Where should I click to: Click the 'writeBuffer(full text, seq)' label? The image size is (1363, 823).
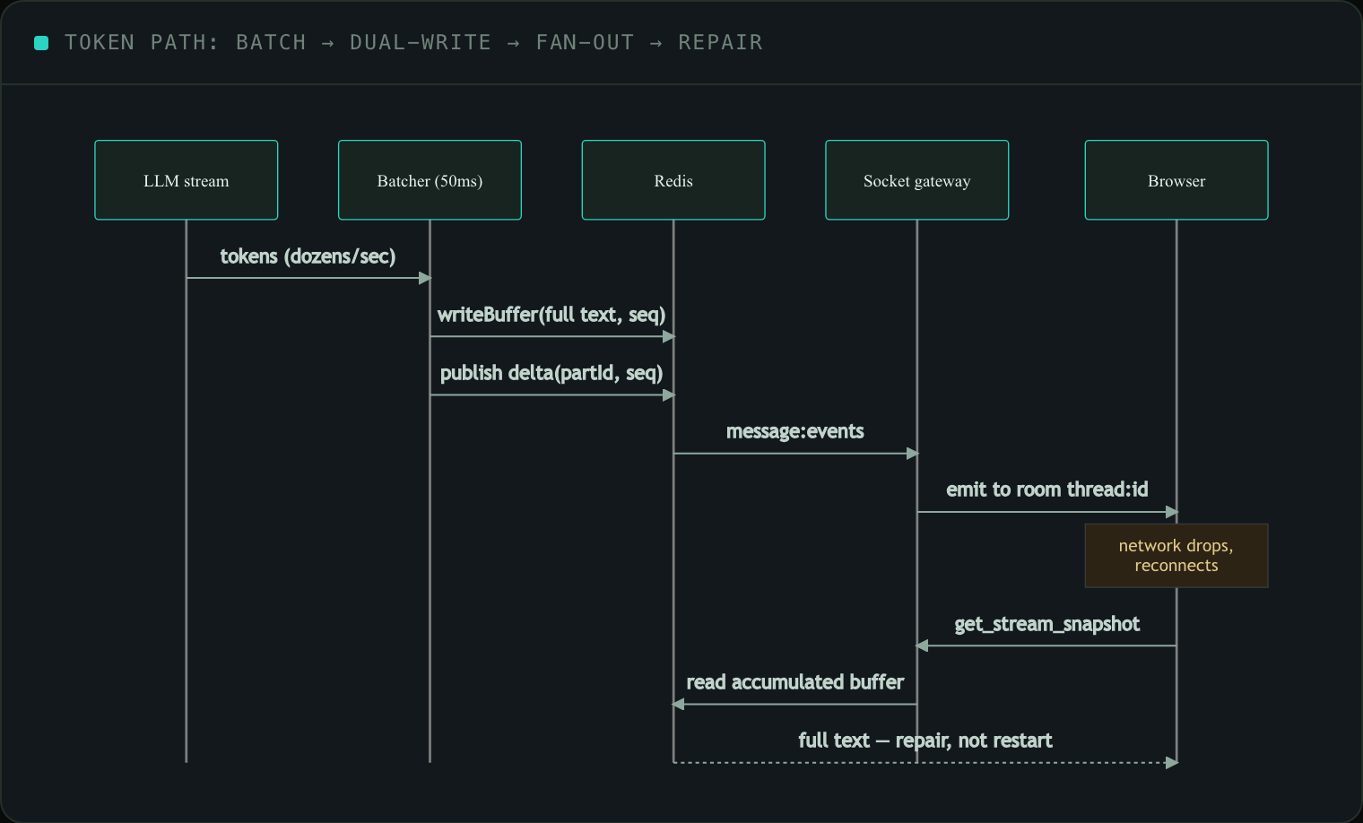(551, 315)
